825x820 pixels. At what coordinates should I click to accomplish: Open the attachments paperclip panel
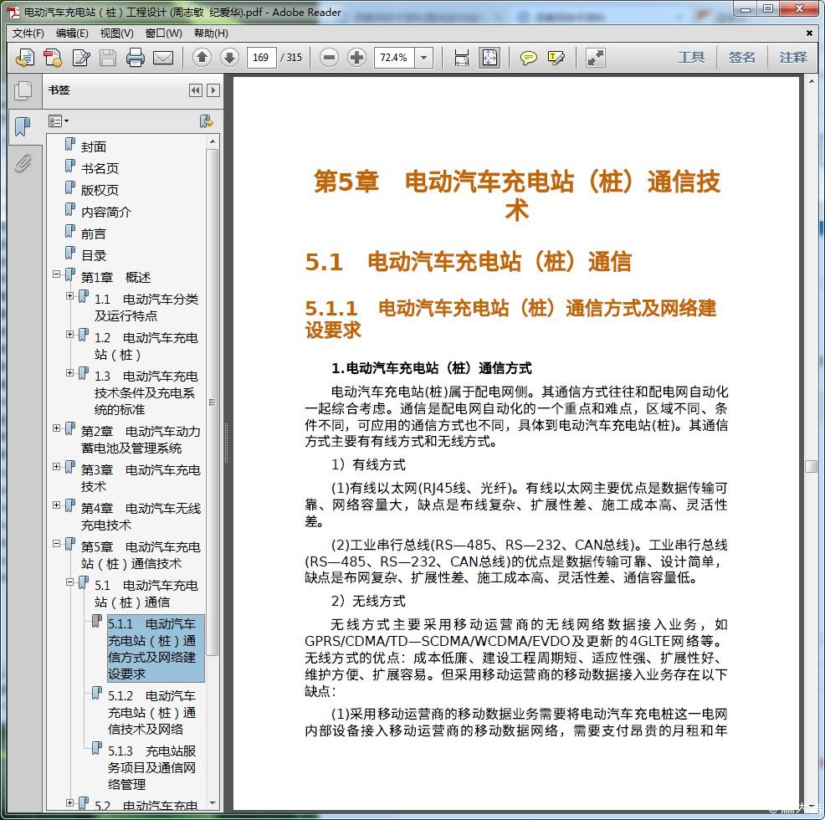tap(23, 163)
